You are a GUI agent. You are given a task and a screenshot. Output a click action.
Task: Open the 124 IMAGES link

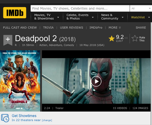click(140, 108)
